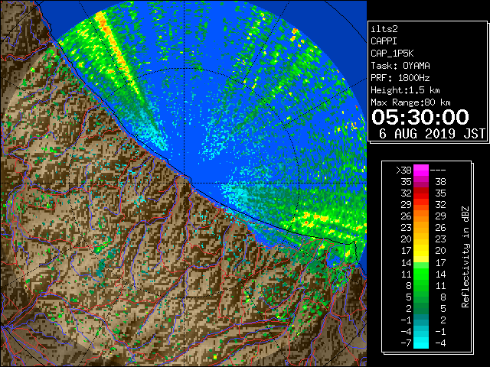Click the bright green 11-14 dBZ swatch
Image resolution: width=490 pixels, height=367 pixels.
click(x=421, y=274)
